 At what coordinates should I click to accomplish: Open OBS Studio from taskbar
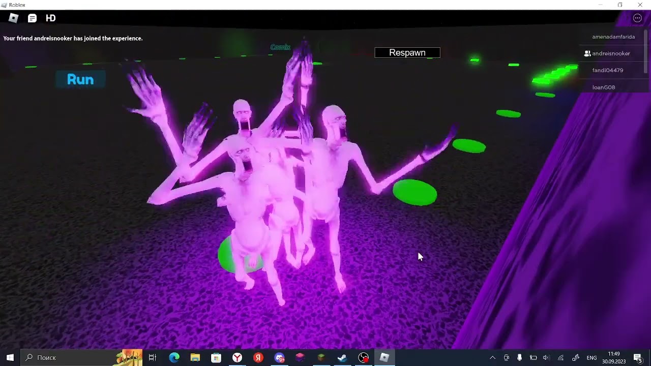tap(363, 357)
